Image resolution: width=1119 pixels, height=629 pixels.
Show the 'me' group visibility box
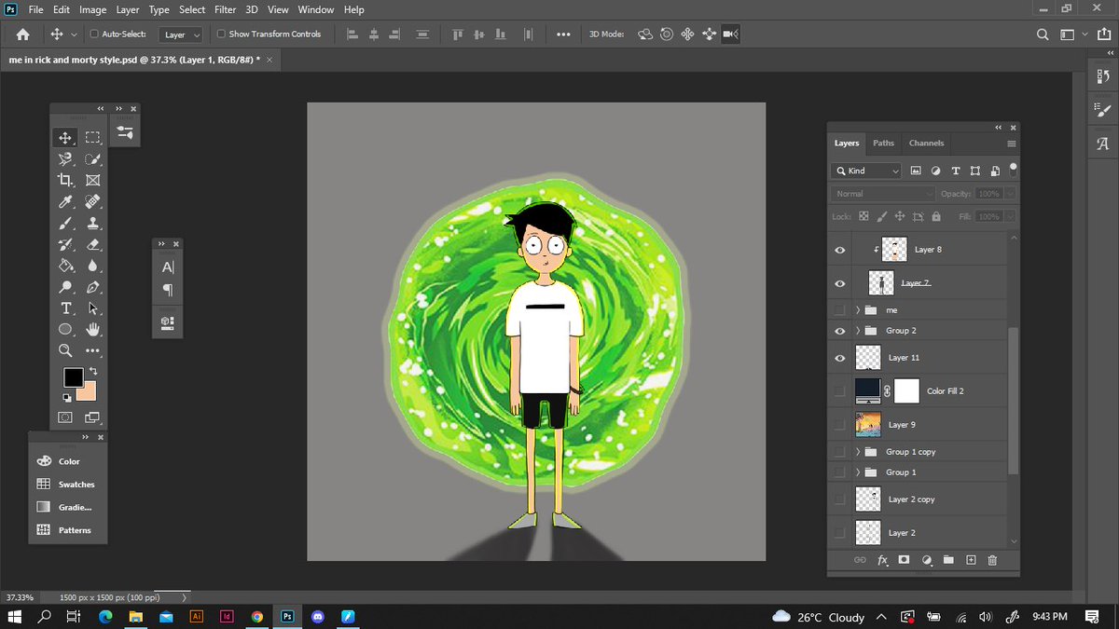840,309
